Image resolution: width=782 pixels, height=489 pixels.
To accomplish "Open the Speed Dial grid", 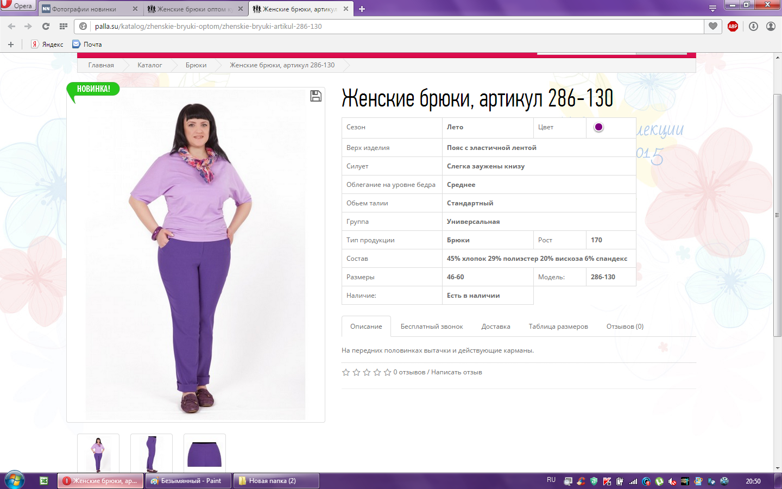I will pyautogui.click(x=64, y=26).
